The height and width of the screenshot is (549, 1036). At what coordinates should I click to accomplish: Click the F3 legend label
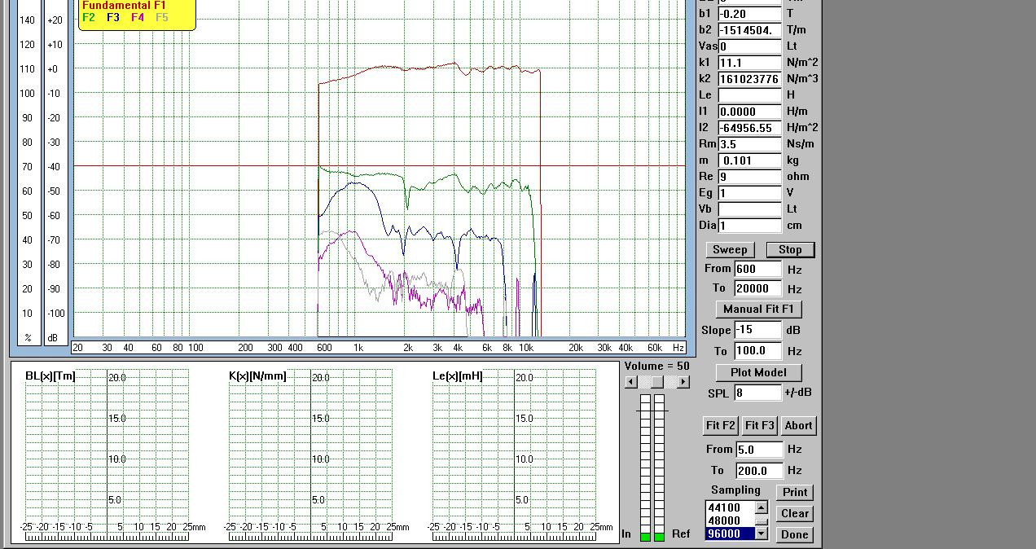(x=113, y=17)
